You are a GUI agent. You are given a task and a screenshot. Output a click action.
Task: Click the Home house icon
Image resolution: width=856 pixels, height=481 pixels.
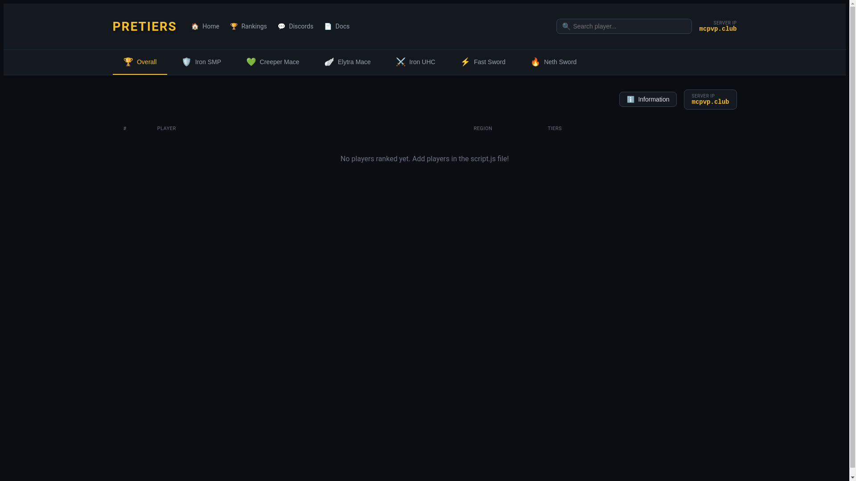tap(195, 27)
